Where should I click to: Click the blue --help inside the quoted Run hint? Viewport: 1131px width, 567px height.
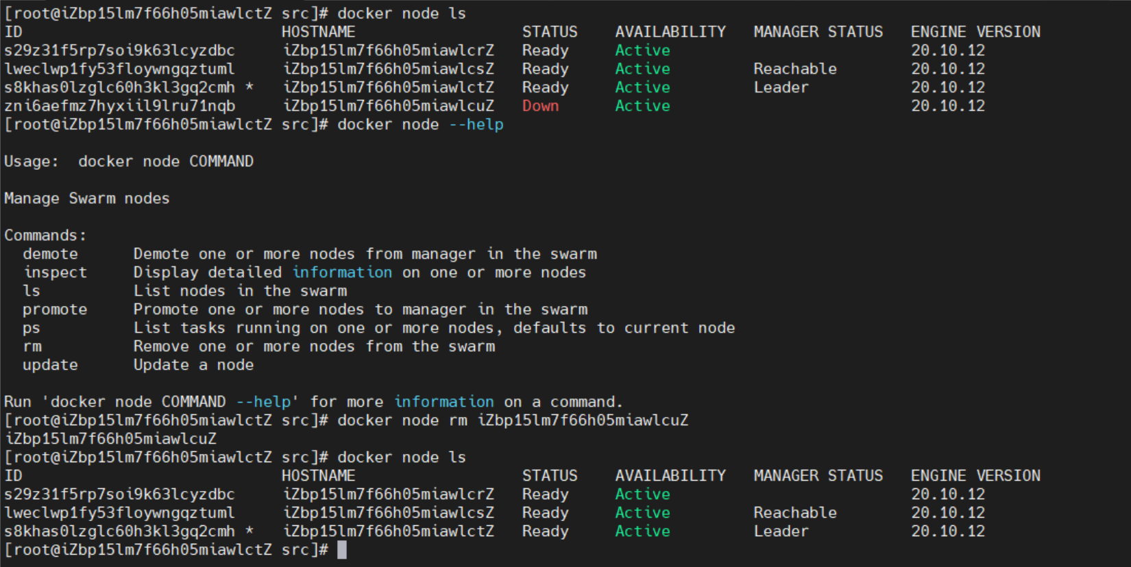pyautogui.click(x=263, y=402)
